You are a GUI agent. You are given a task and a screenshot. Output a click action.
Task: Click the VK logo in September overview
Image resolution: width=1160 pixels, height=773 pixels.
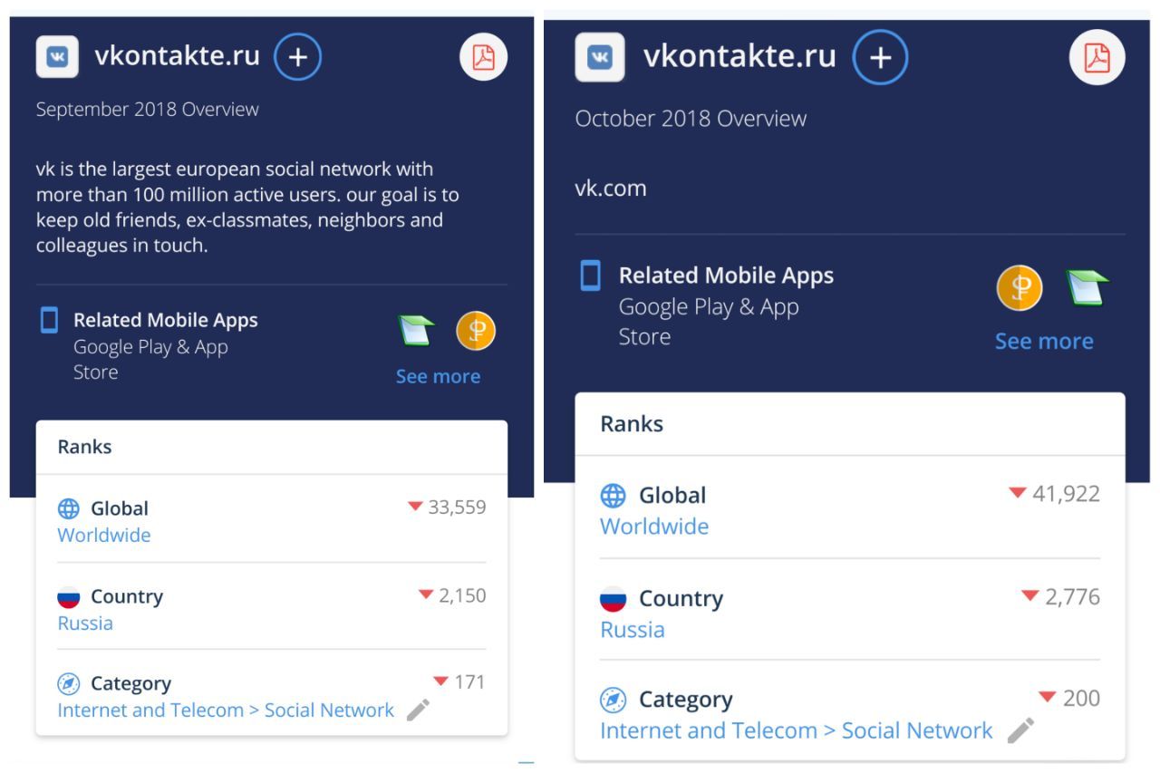click(x=56, y=58)
